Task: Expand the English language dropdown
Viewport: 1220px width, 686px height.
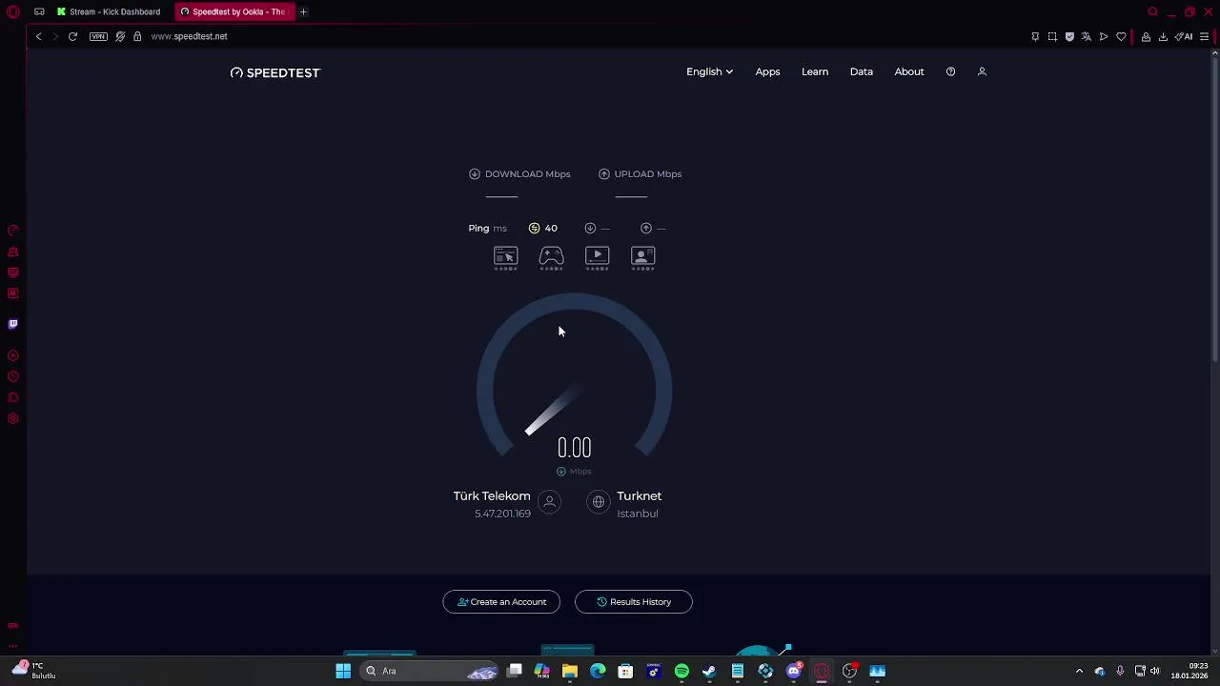Action: pos(709,71)
